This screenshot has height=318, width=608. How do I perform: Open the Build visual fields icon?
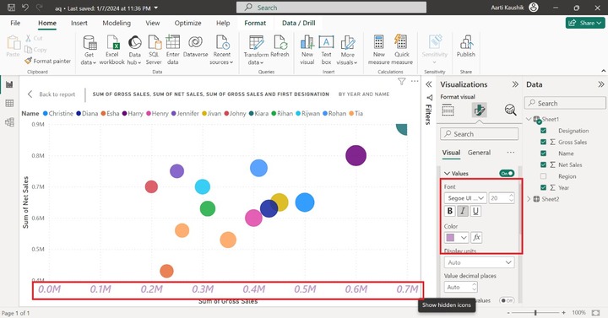pyautogui.click(x=448, y=110)
